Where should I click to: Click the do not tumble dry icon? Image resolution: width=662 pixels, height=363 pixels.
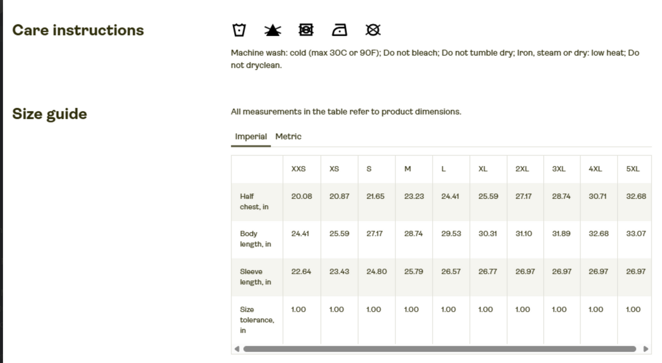(x=306, y=30)
